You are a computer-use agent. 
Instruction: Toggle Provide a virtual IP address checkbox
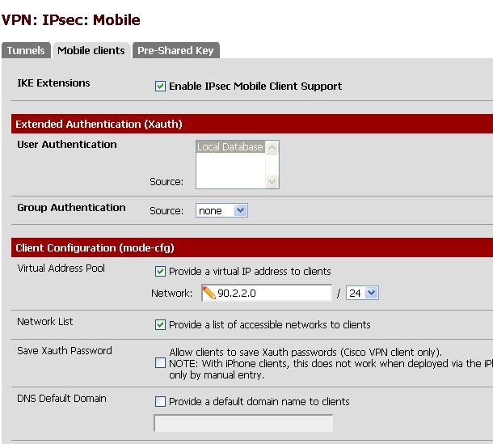click(x=160, y=271)
